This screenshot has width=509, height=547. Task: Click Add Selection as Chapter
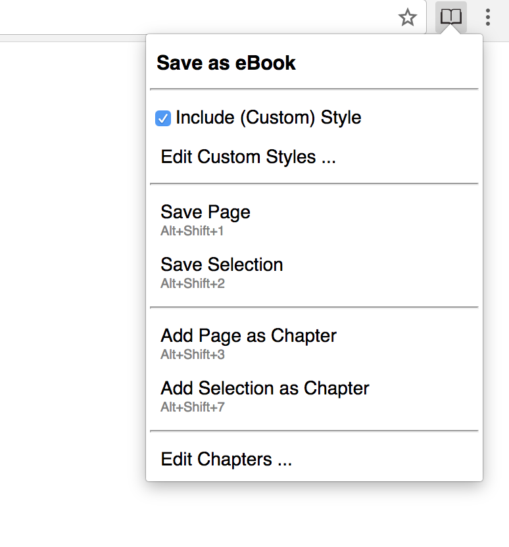(x=264, y=389)
